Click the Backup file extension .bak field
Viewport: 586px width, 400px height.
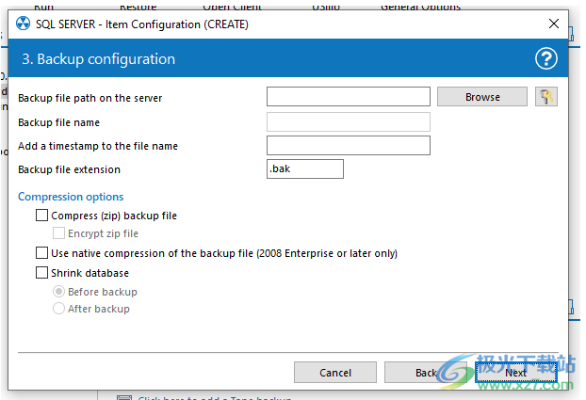tap(305, 169)
